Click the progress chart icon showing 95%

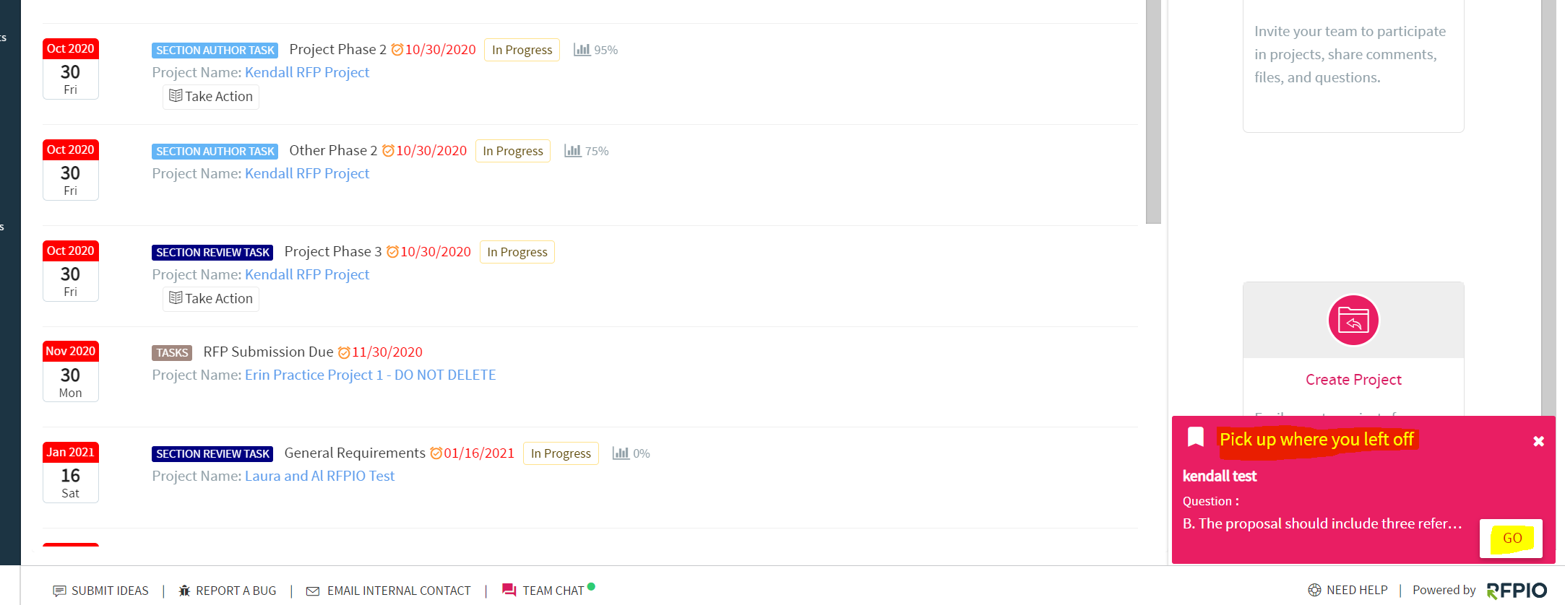[x=582, y=50]
